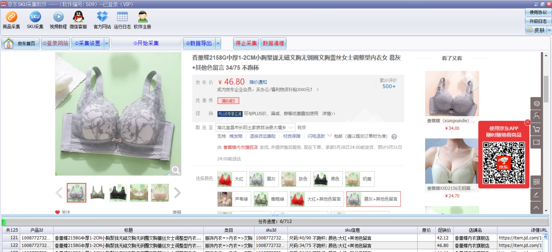Choose 奶黄 color option

(360, 179)
